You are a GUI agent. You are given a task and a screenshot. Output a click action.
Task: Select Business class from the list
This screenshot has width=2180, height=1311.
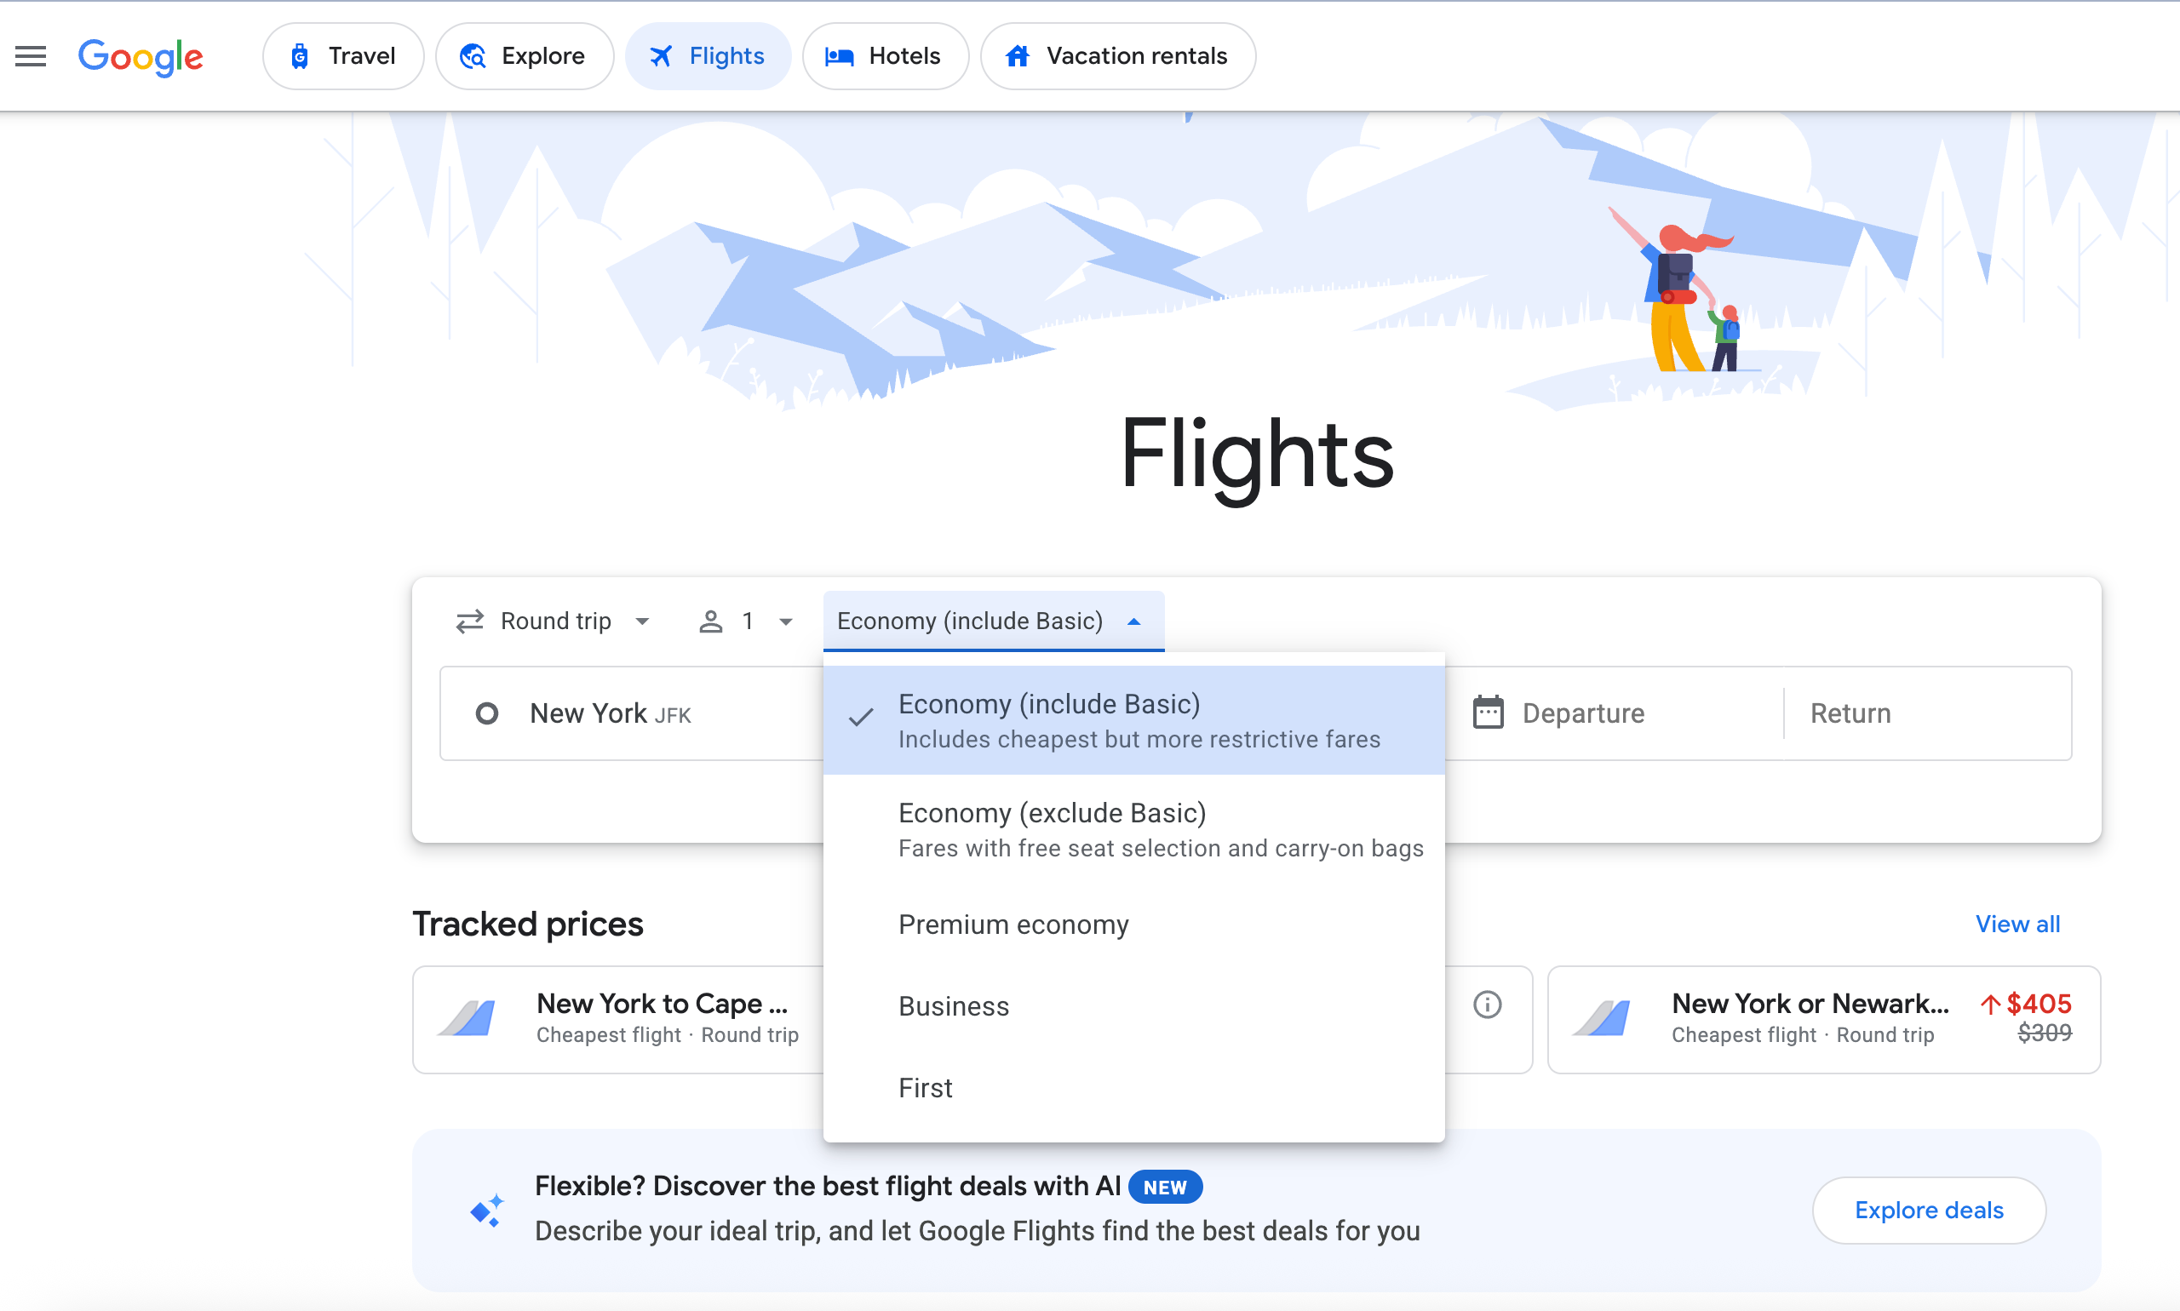[x=954, y=1006]
